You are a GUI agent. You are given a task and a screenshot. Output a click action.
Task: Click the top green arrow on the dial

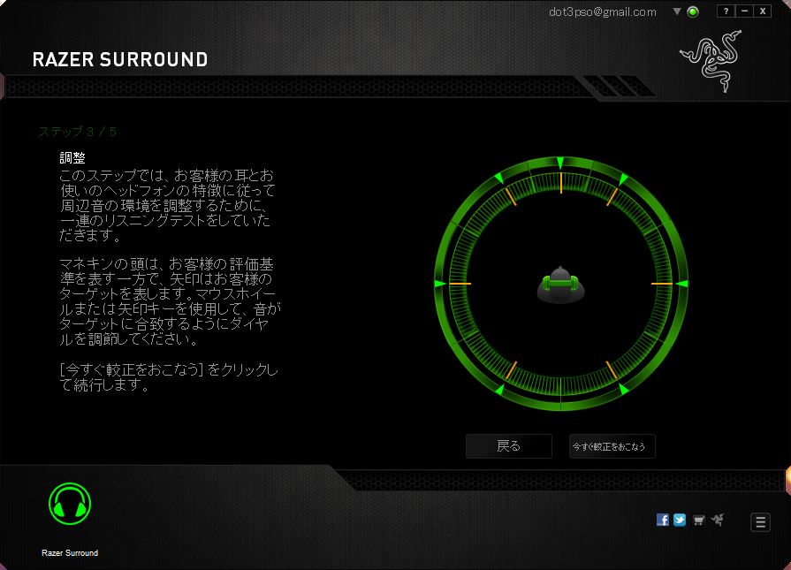(560, 163)
